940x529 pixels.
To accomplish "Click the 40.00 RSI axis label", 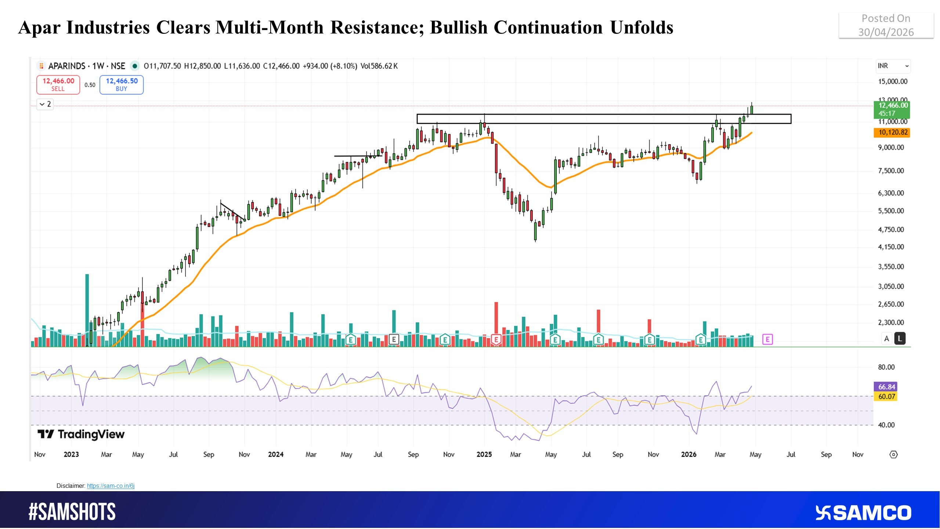I will [886, 425].
